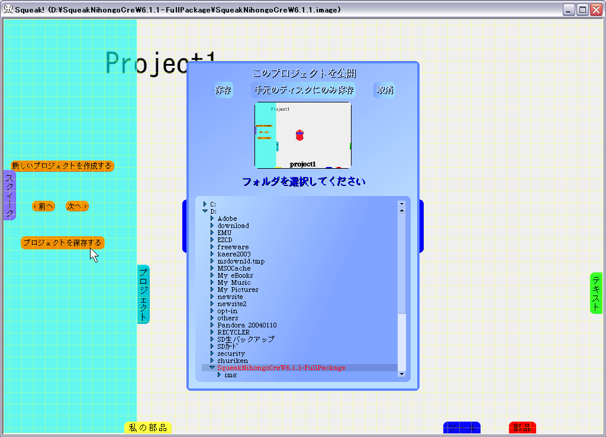
Task: Click the 保存 button in publish dialog
Action: point(223,90)
